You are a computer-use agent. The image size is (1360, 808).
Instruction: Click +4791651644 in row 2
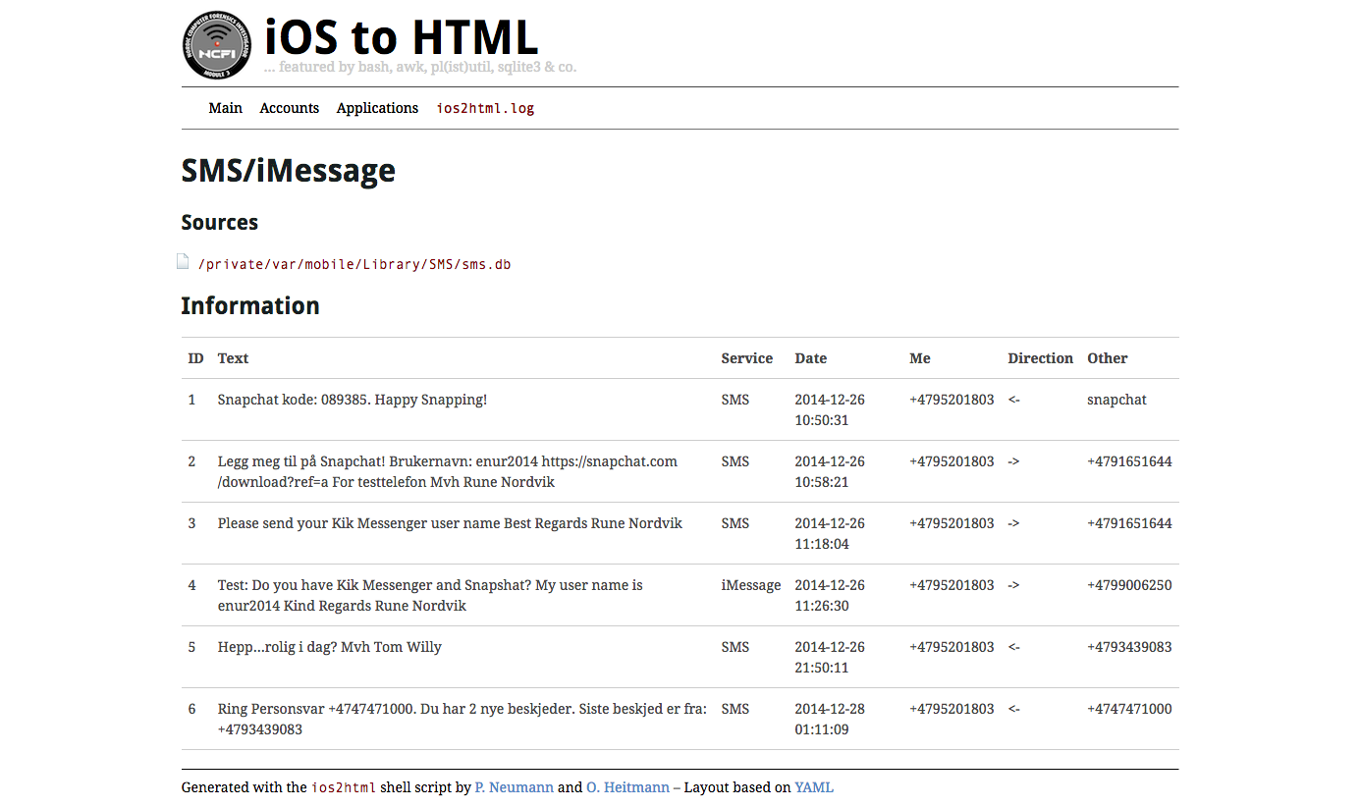[1129, 461]
